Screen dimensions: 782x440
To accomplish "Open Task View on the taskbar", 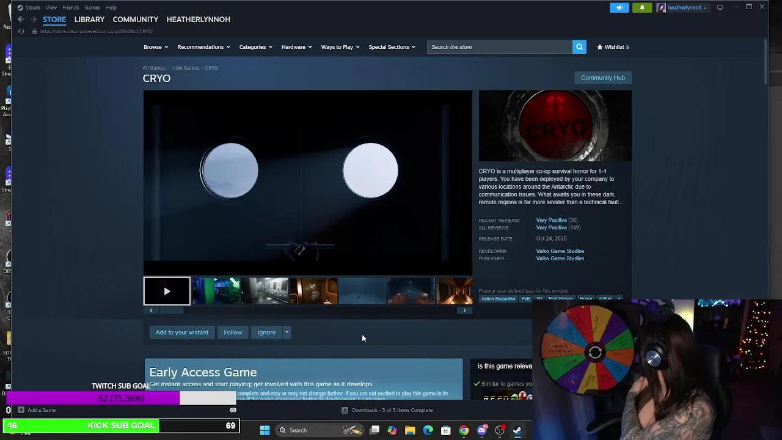I will (x=375, y=430).
